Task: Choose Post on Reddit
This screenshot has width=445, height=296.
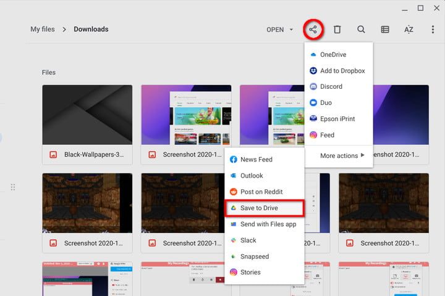Action: (265, 192)
